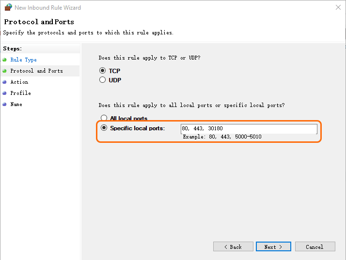Open the Protocol and Ports step
This screenshot has width=346, height=260.
click(36, 71)
